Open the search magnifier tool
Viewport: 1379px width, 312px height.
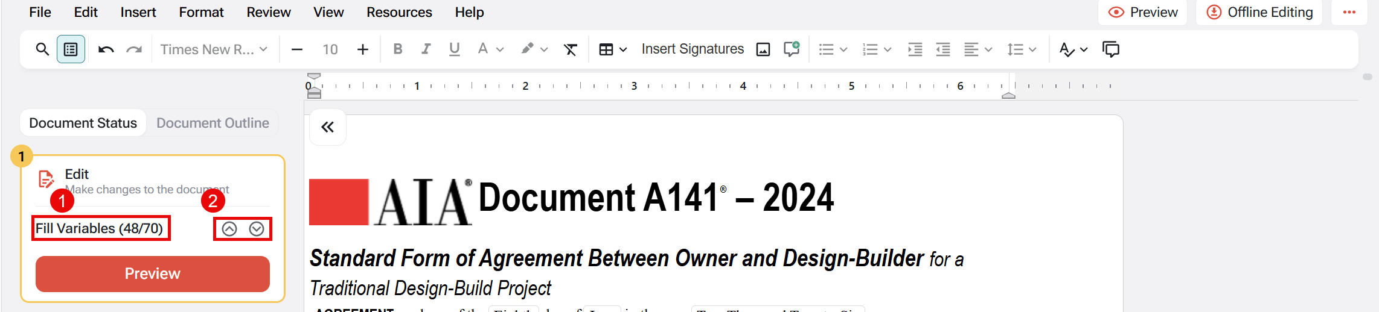(42, 49)
